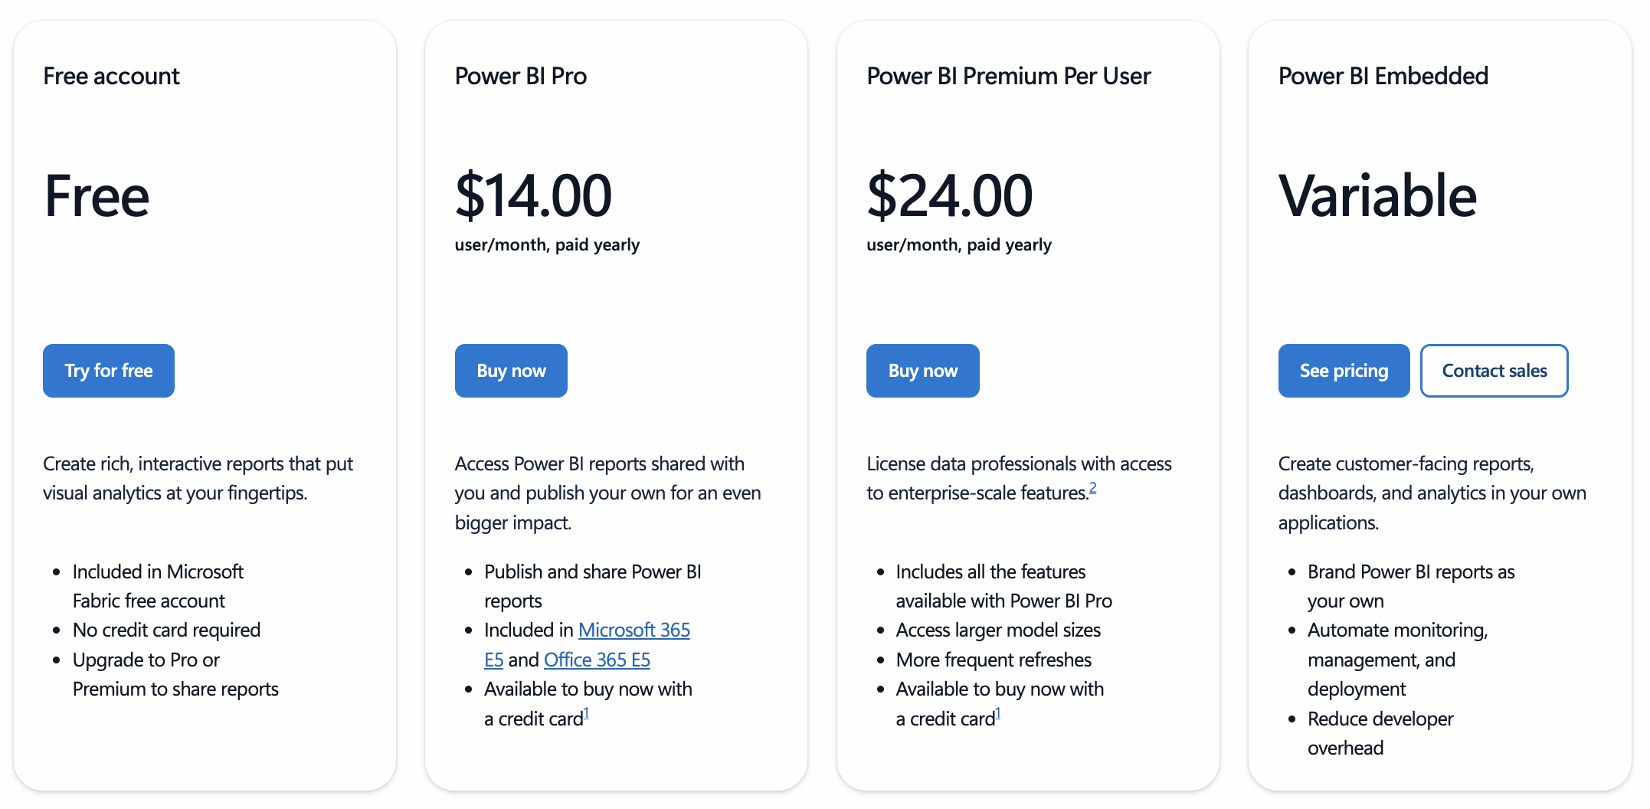
Task: Click the Power BI Embedded heading
Action: pos(1383,76)
